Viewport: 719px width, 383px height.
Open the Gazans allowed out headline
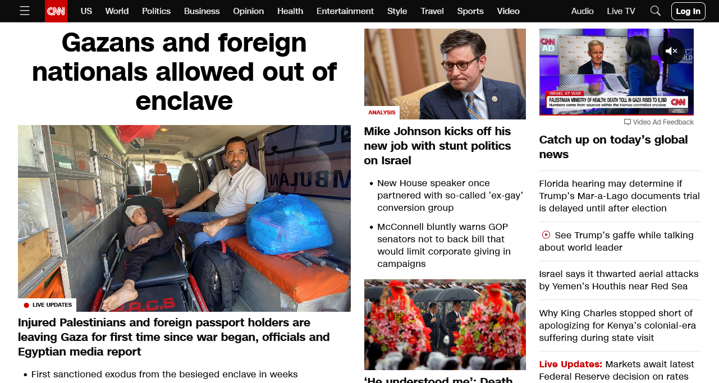click(184, 72)
